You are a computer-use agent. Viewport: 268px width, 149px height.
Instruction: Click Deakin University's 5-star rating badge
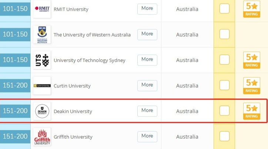[x=252, y=111]
